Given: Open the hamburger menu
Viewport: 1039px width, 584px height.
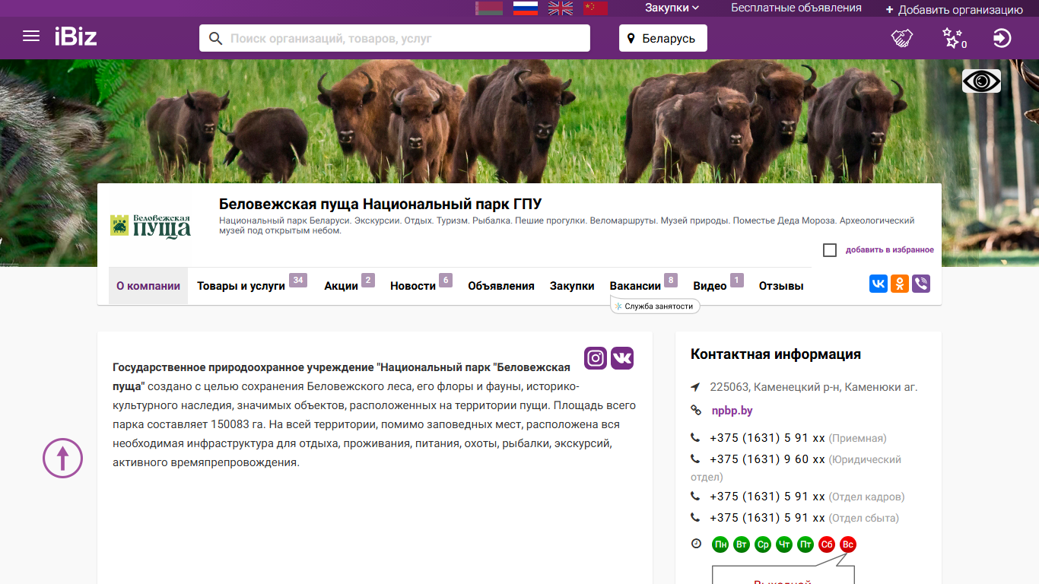Looking at the screenshot, I should click(x=31, y=36).
